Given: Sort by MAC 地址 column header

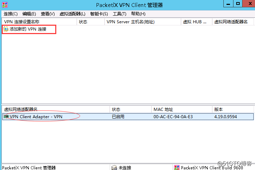Looking at the screenshot, I should click(182, 109).
